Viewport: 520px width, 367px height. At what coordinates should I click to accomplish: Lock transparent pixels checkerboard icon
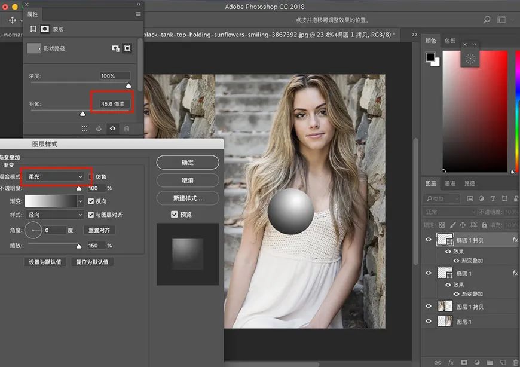click(x=442, y=225)
